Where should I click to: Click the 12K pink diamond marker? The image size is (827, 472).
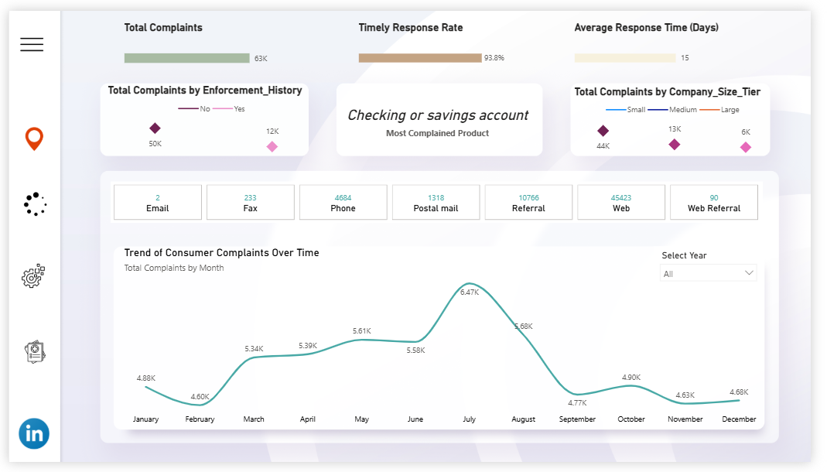pos(272,146)
